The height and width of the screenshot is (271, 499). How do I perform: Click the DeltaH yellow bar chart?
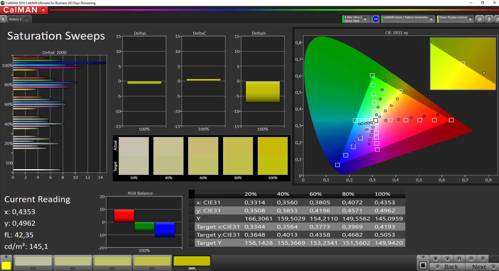click(263, 92)
